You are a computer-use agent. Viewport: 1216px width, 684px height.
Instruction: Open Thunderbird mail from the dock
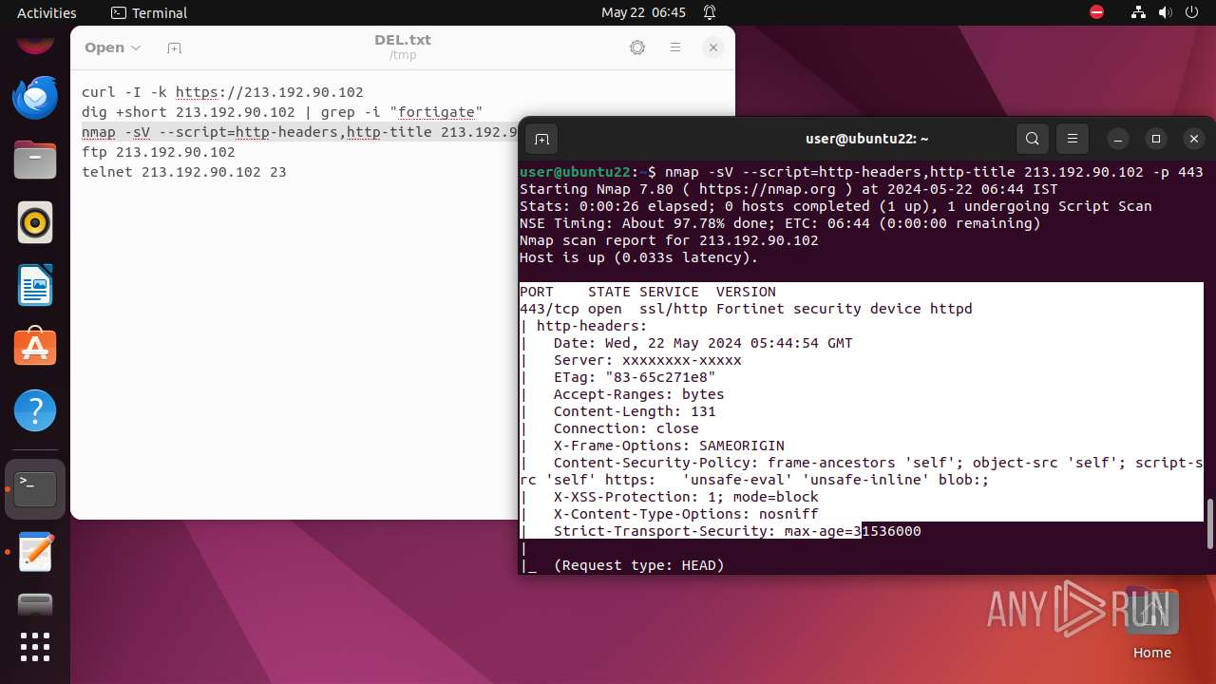click(x=35, y=98)
